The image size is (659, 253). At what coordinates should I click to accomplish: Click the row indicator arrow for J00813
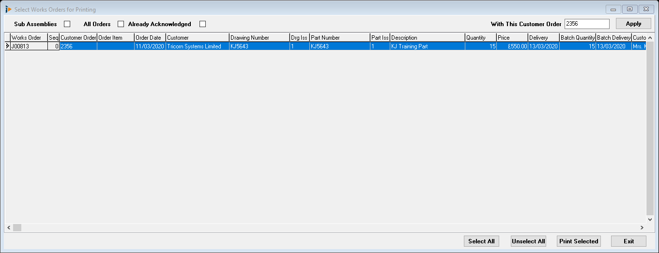coord(7,46)
